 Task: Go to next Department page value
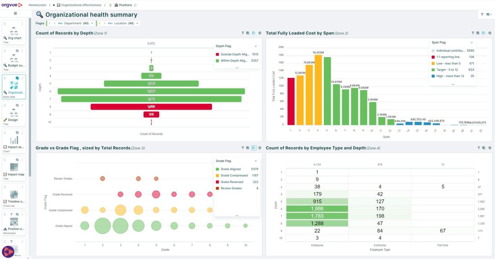(54, 23)
